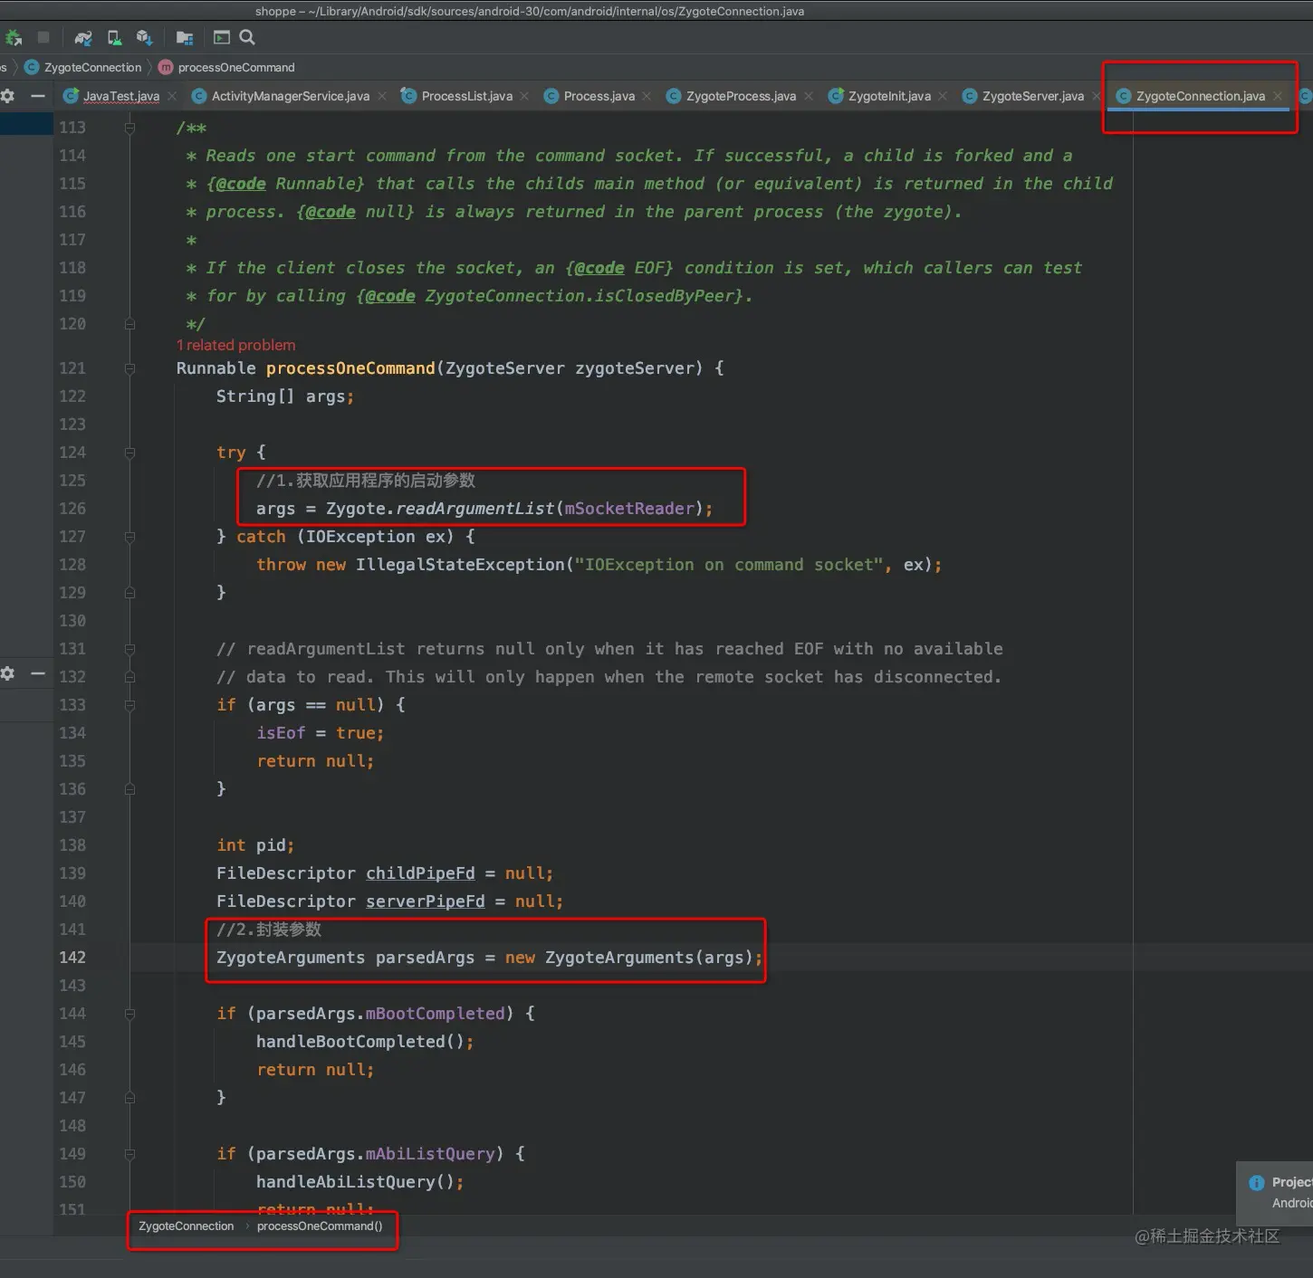1313x1278 pixels.
Task: Open the SDK Manager toolbar icon
Action: point(144,38)
